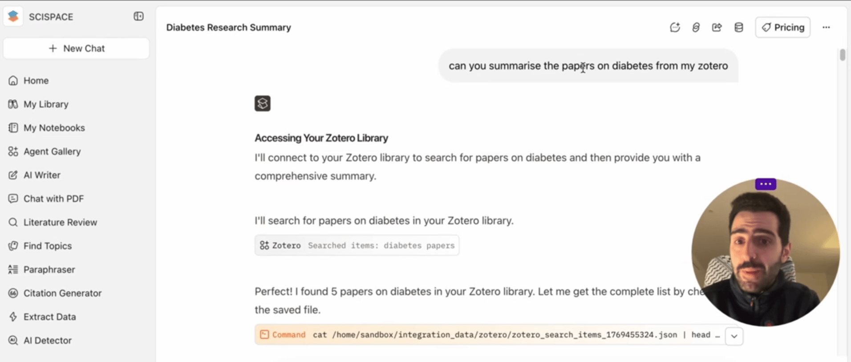Click the database stack icon in header
Screen dimensions: 851x362
(x=738, y=28)
